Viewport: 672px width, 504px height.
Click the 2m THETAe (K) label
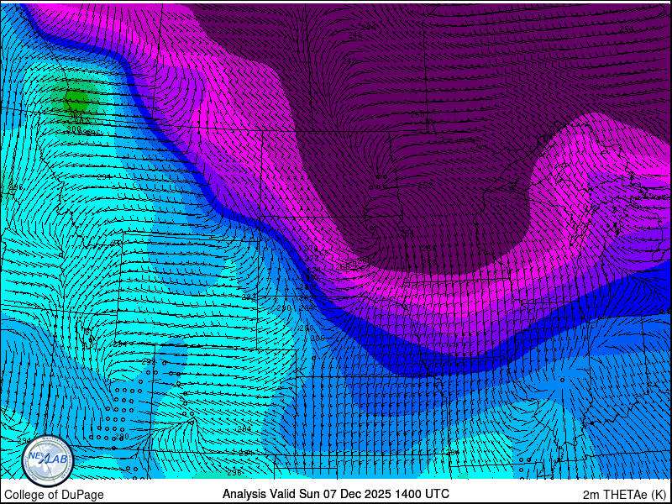point(625,495)
